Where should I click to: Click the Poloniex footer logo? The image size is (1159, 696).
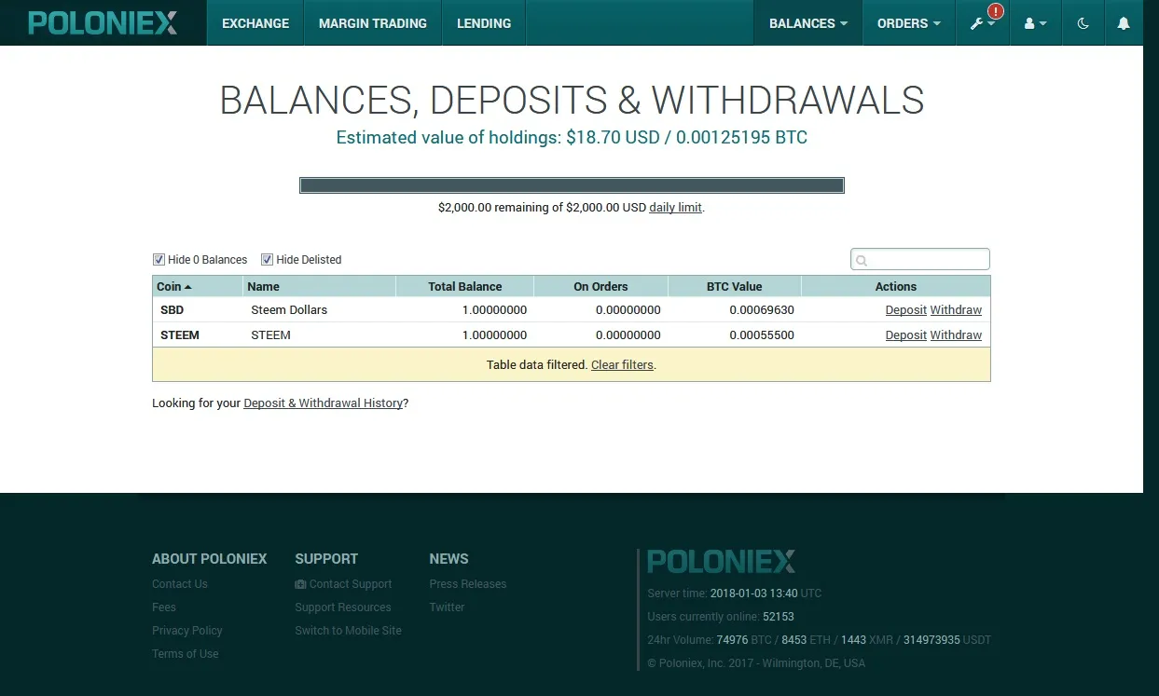click(721, 561)
